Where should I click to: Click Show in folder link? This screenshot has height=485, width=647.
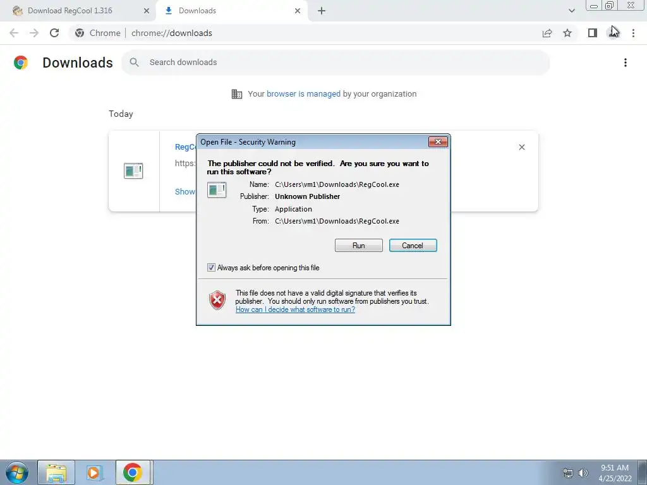tap(185, 192)
